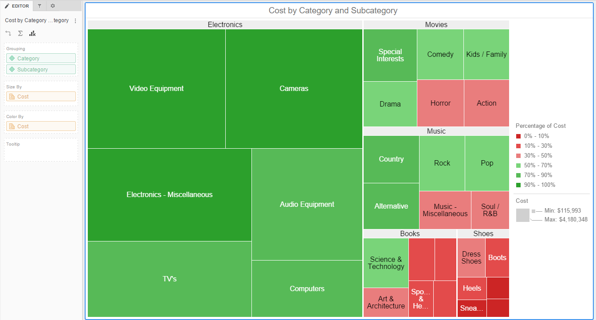Select the Subcategory attribute in Grouping

click(41, 69)
